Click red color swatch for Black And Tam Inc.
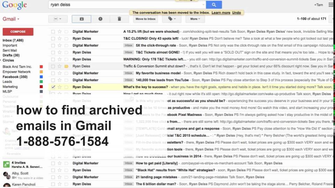The image size is (335, 188). (x=41, y=67)
